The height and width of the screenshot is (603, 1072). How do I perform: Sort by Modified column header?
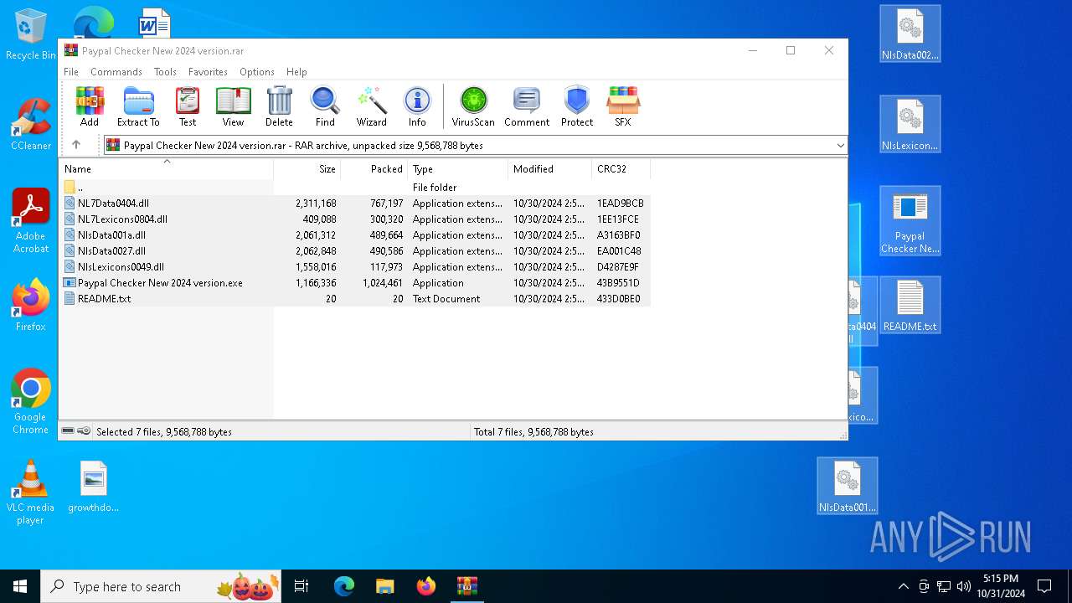(x=550, y=168)
